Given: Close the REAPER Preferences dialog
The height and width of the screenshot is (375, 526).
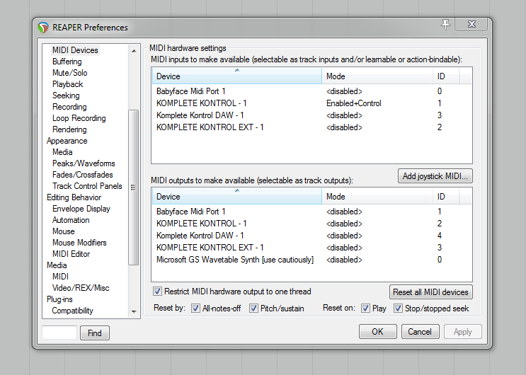Looking at the screenshot, I should tap(471, 24).
